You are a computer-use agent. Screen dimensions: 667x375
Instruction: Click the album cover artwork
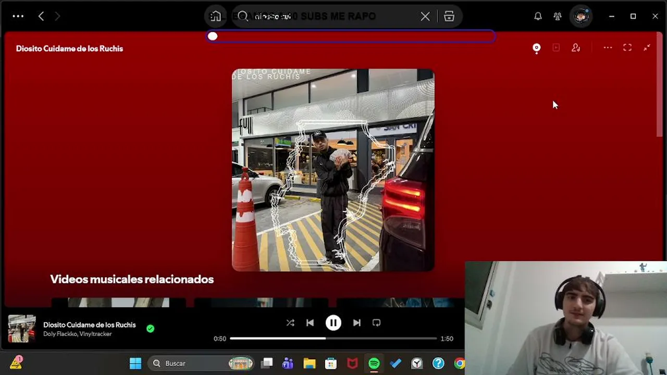click(333, 170)
